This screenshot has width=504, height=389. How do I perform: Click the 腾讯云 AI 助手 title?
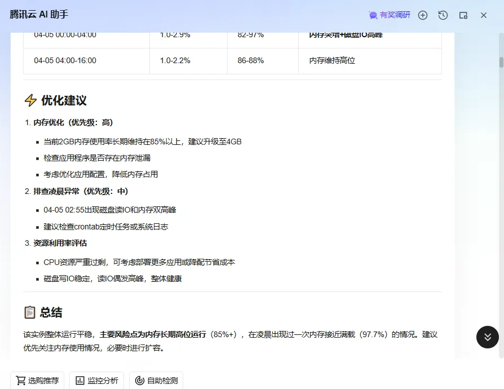(39, 15)
